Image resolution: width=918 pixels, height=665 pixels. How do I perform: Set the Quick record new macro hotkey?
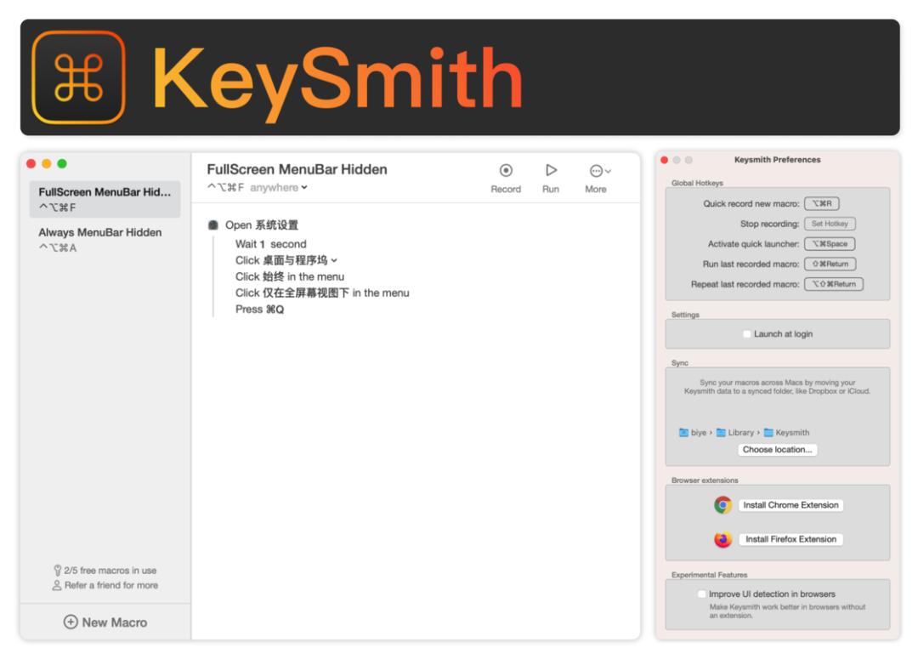[x=822, y=203]
